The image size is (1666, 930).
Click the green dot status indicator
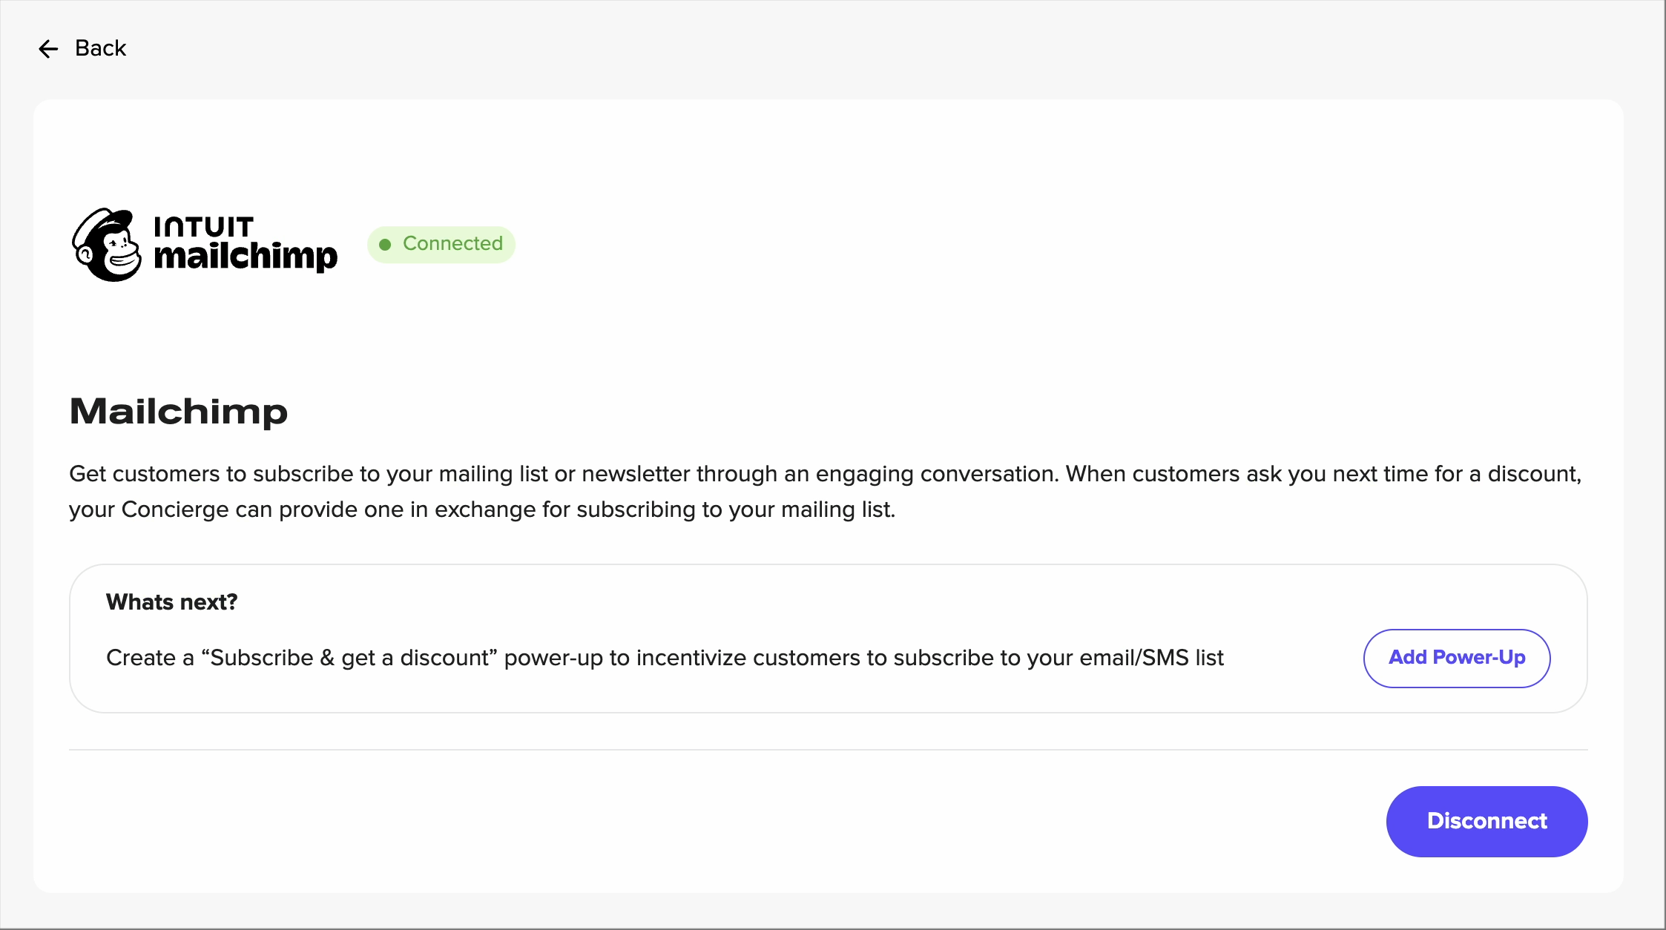[385, 245]
